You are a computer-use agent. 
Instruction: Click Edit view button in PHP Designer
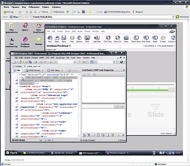(x=17, y=70)
